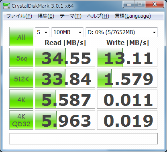Screen dimensions: 167x152
Task: Run all benchmarks with the All button
Action: click(21, 36)
